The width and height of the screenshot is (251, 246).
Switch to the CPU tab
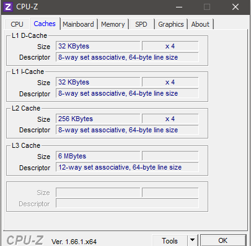tap(17, 24)
